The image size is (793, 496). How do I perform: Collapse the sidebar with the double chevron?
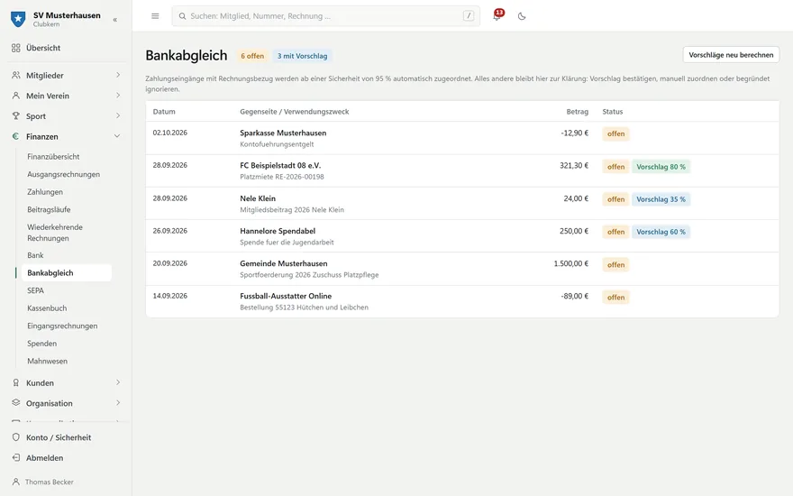click(115, 20)
